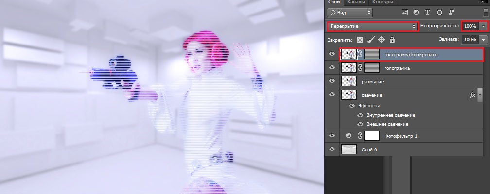Hide the голограмма копировать layer
Viewport: 490px width, 194px height.
332,54
